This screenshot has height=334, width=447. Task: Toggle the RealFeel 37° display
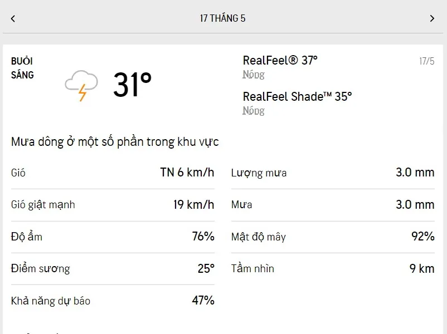279,60
